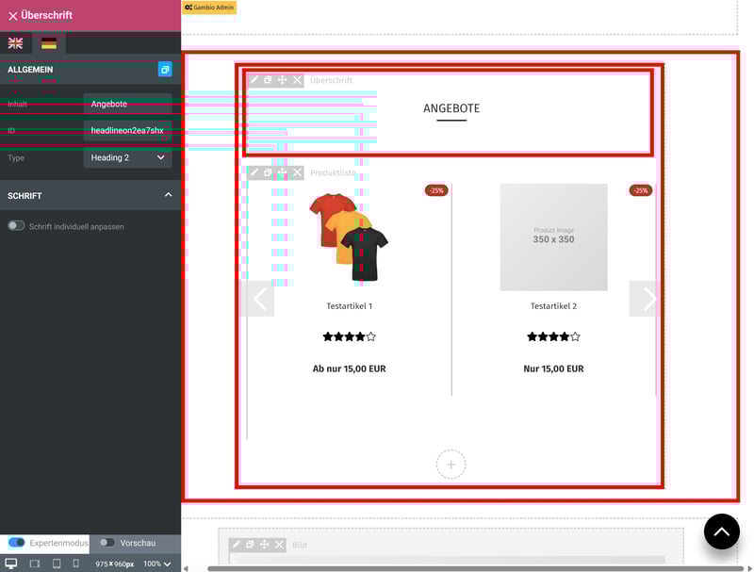Image resolution: width=754 pixels, height=572 pixels.
Task: Click the move handle on Produktliste widget
Action: click(282, 172)
